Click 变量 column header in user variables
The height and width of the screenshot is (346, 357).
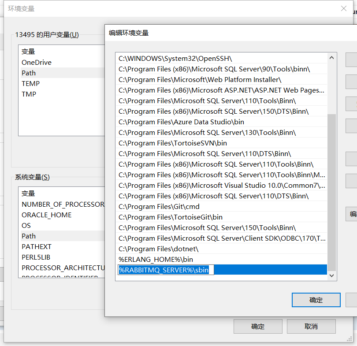28,52
